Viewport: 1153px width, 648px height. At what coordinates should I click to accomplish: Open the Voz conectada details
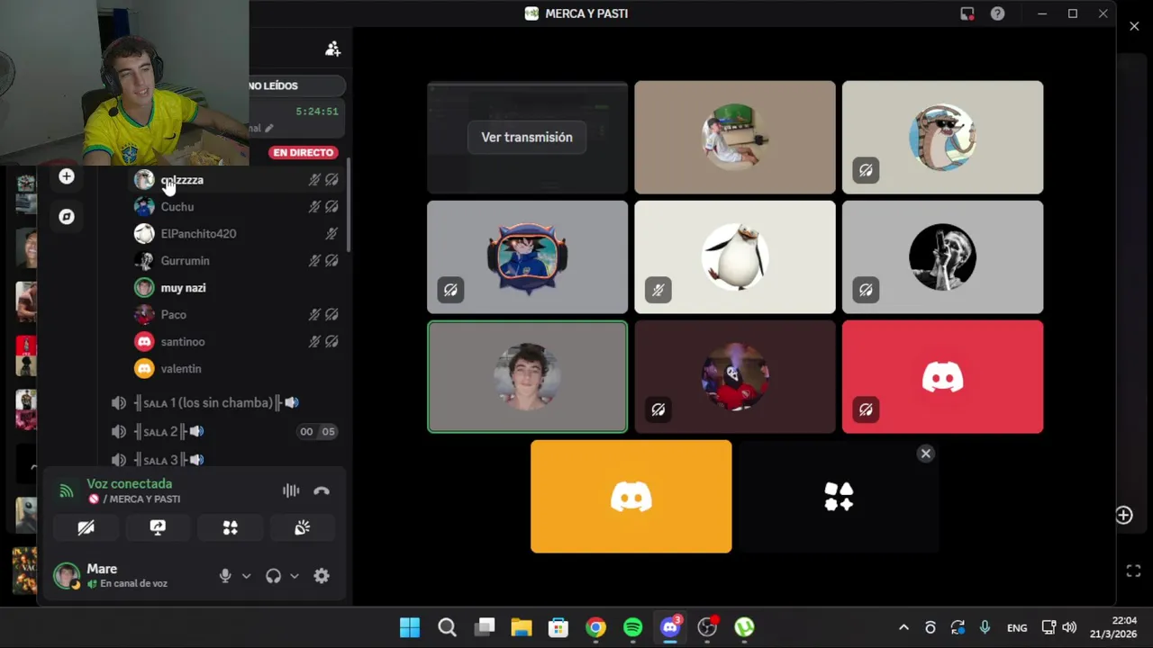[x=129, y=484]
